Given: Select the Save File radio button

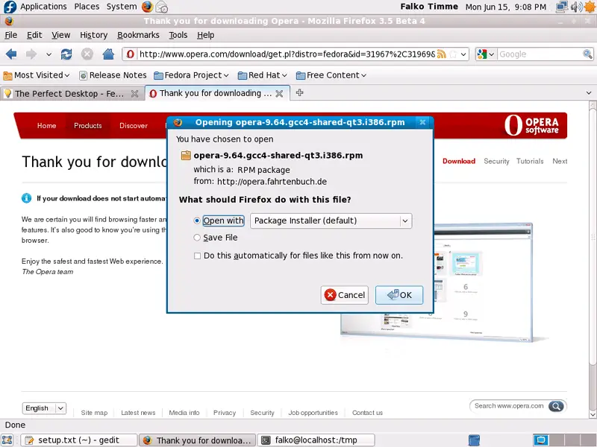Looking at the screenshot, I should coord(197,238).
